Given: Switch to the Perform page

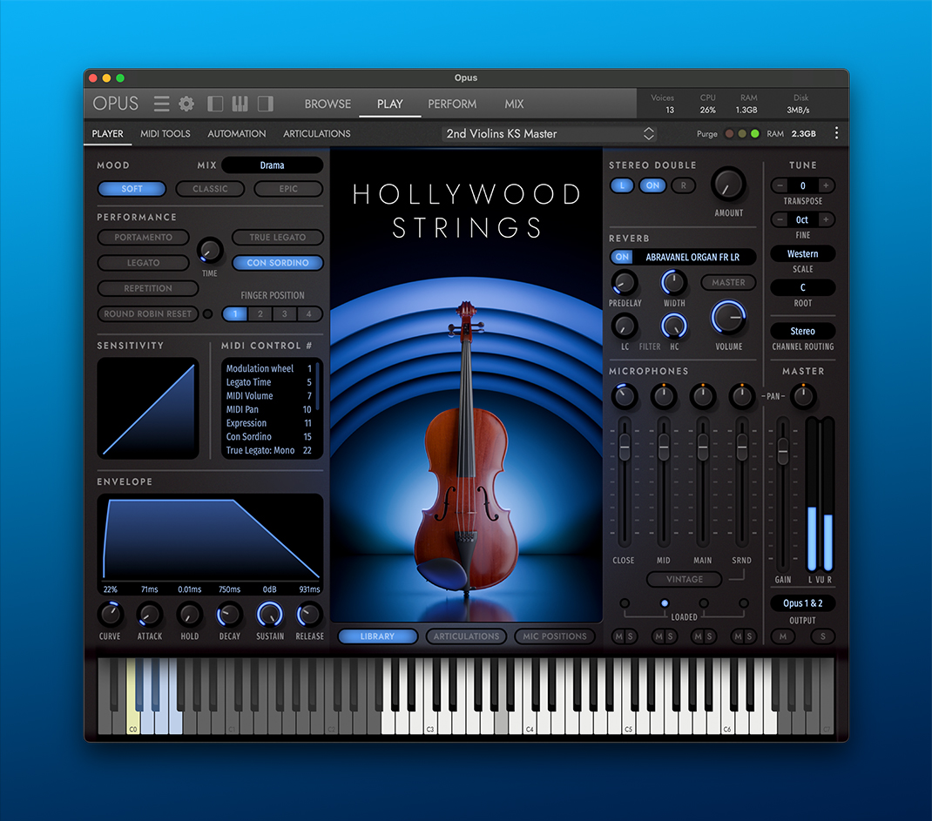Looking at the screenshot, I should point(452,104).
